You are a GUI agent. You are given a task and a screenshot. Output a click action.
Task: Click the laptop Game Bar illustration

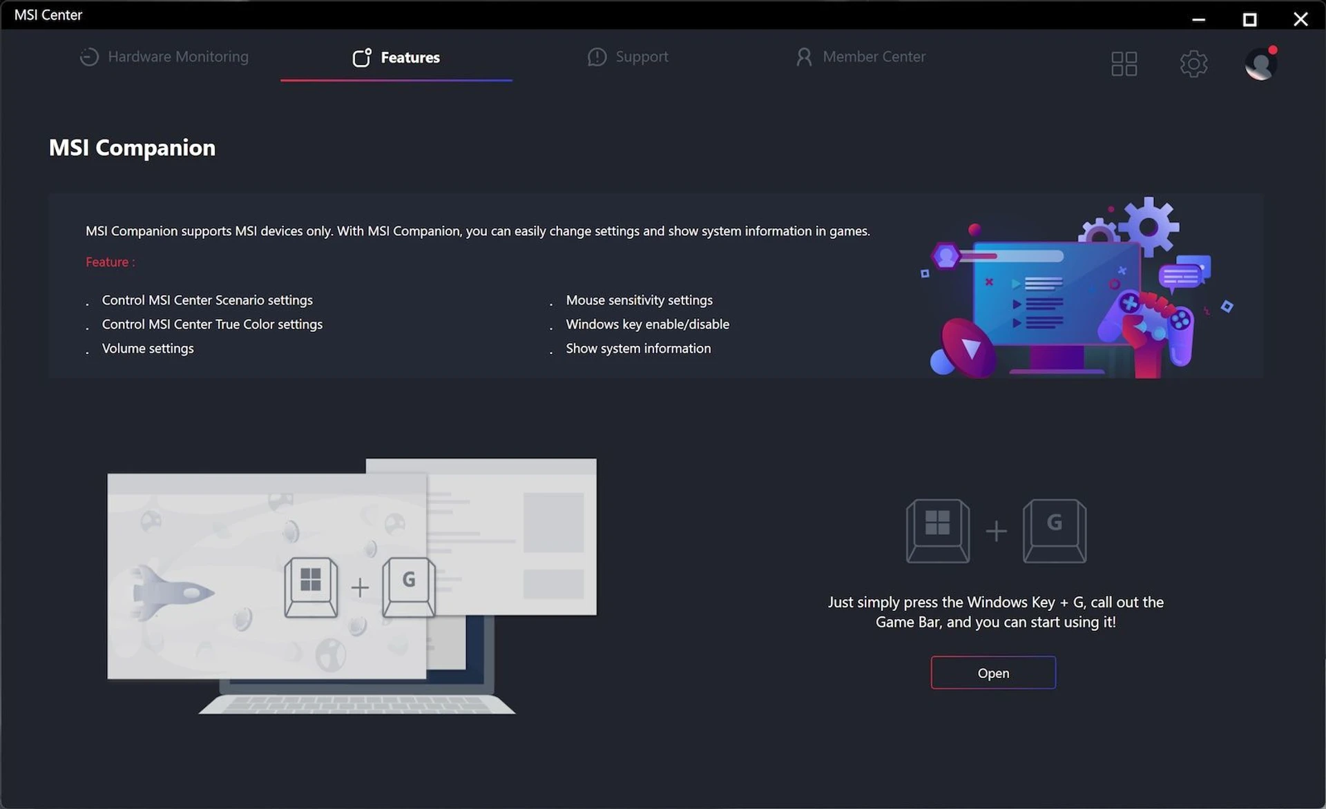tap(352, 586)
